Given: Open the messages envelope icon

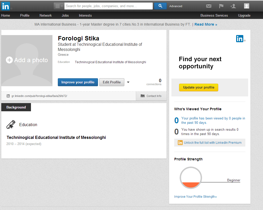Looking at the screenshot, I should click(209, 6).
